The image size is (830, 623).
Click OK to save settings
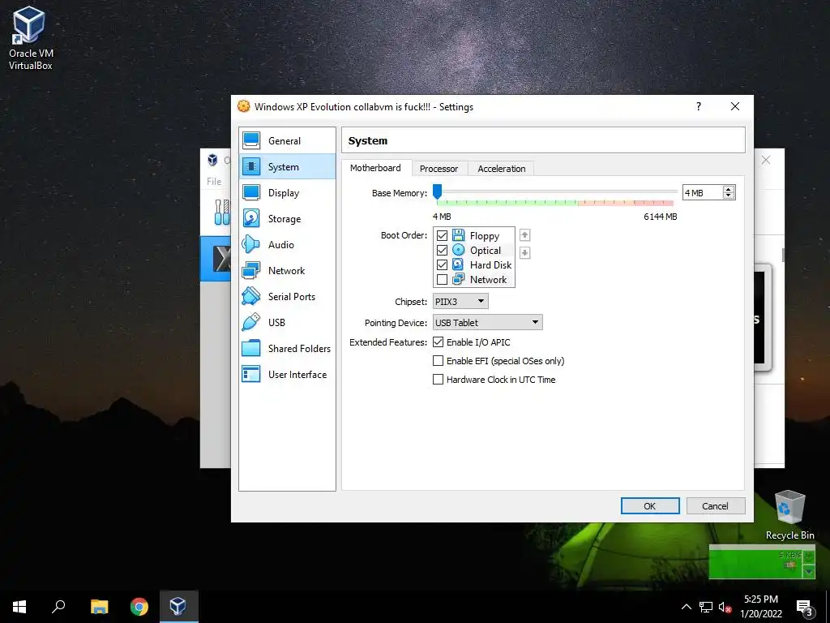(x=650, y=506)
